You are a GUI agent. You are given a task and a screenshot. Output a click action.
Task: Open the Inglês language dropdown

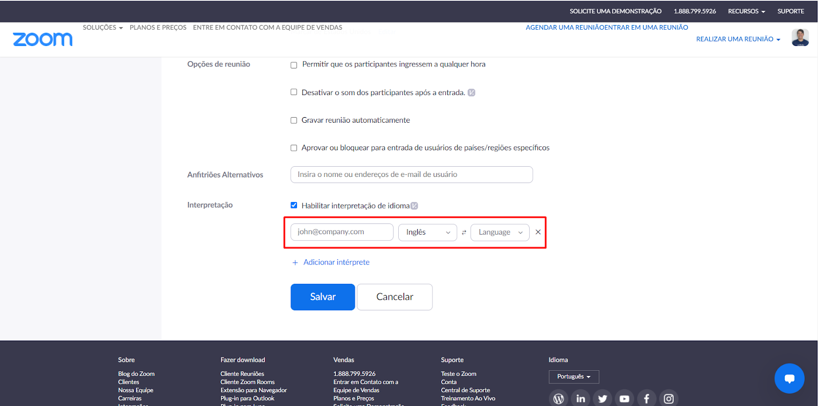pyautogui.click(x=428, y=232)
